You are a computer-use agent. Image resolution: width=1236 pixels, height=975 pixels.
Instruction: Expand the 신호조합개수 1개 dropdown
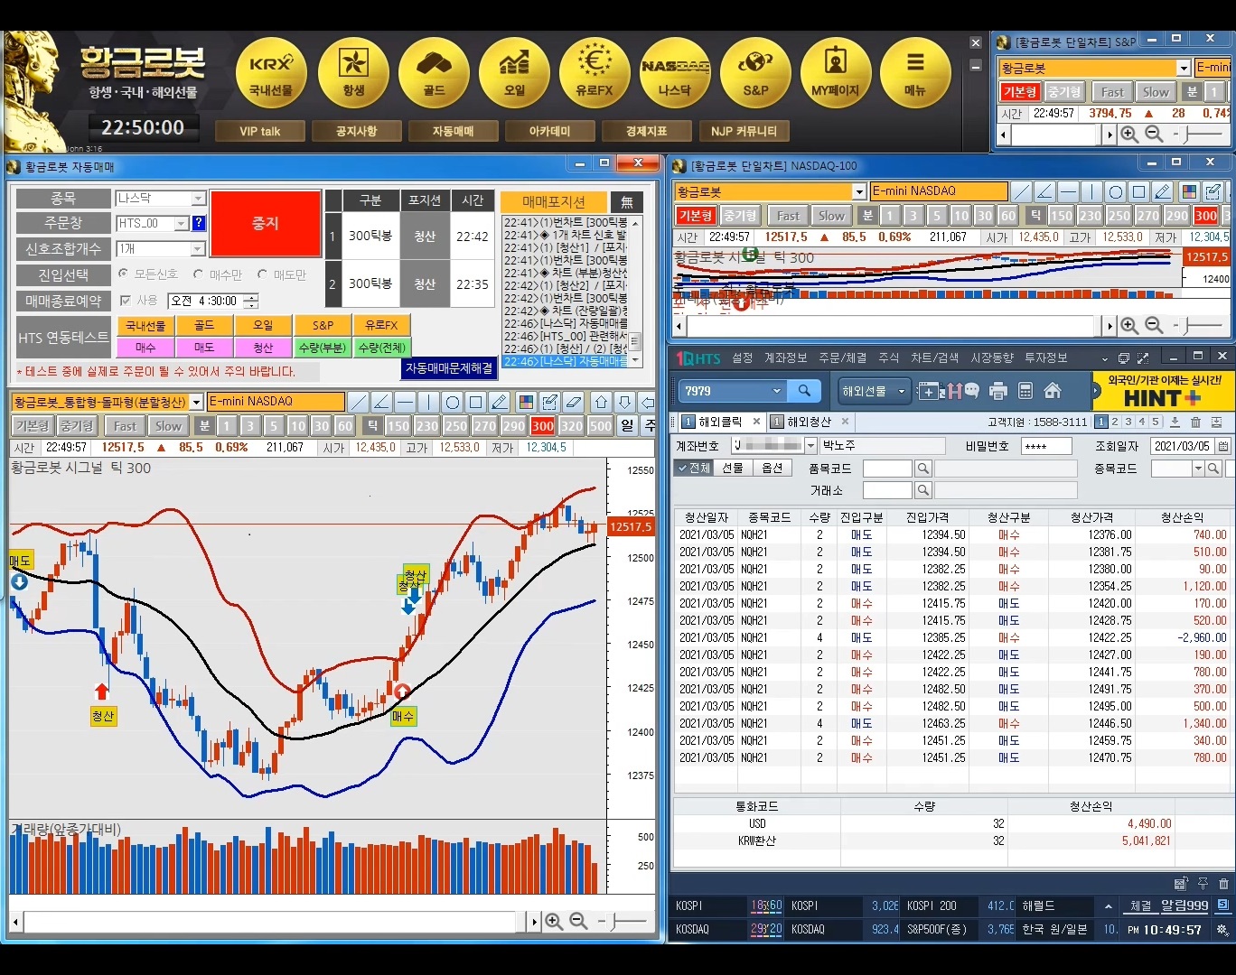click(198, 248)
